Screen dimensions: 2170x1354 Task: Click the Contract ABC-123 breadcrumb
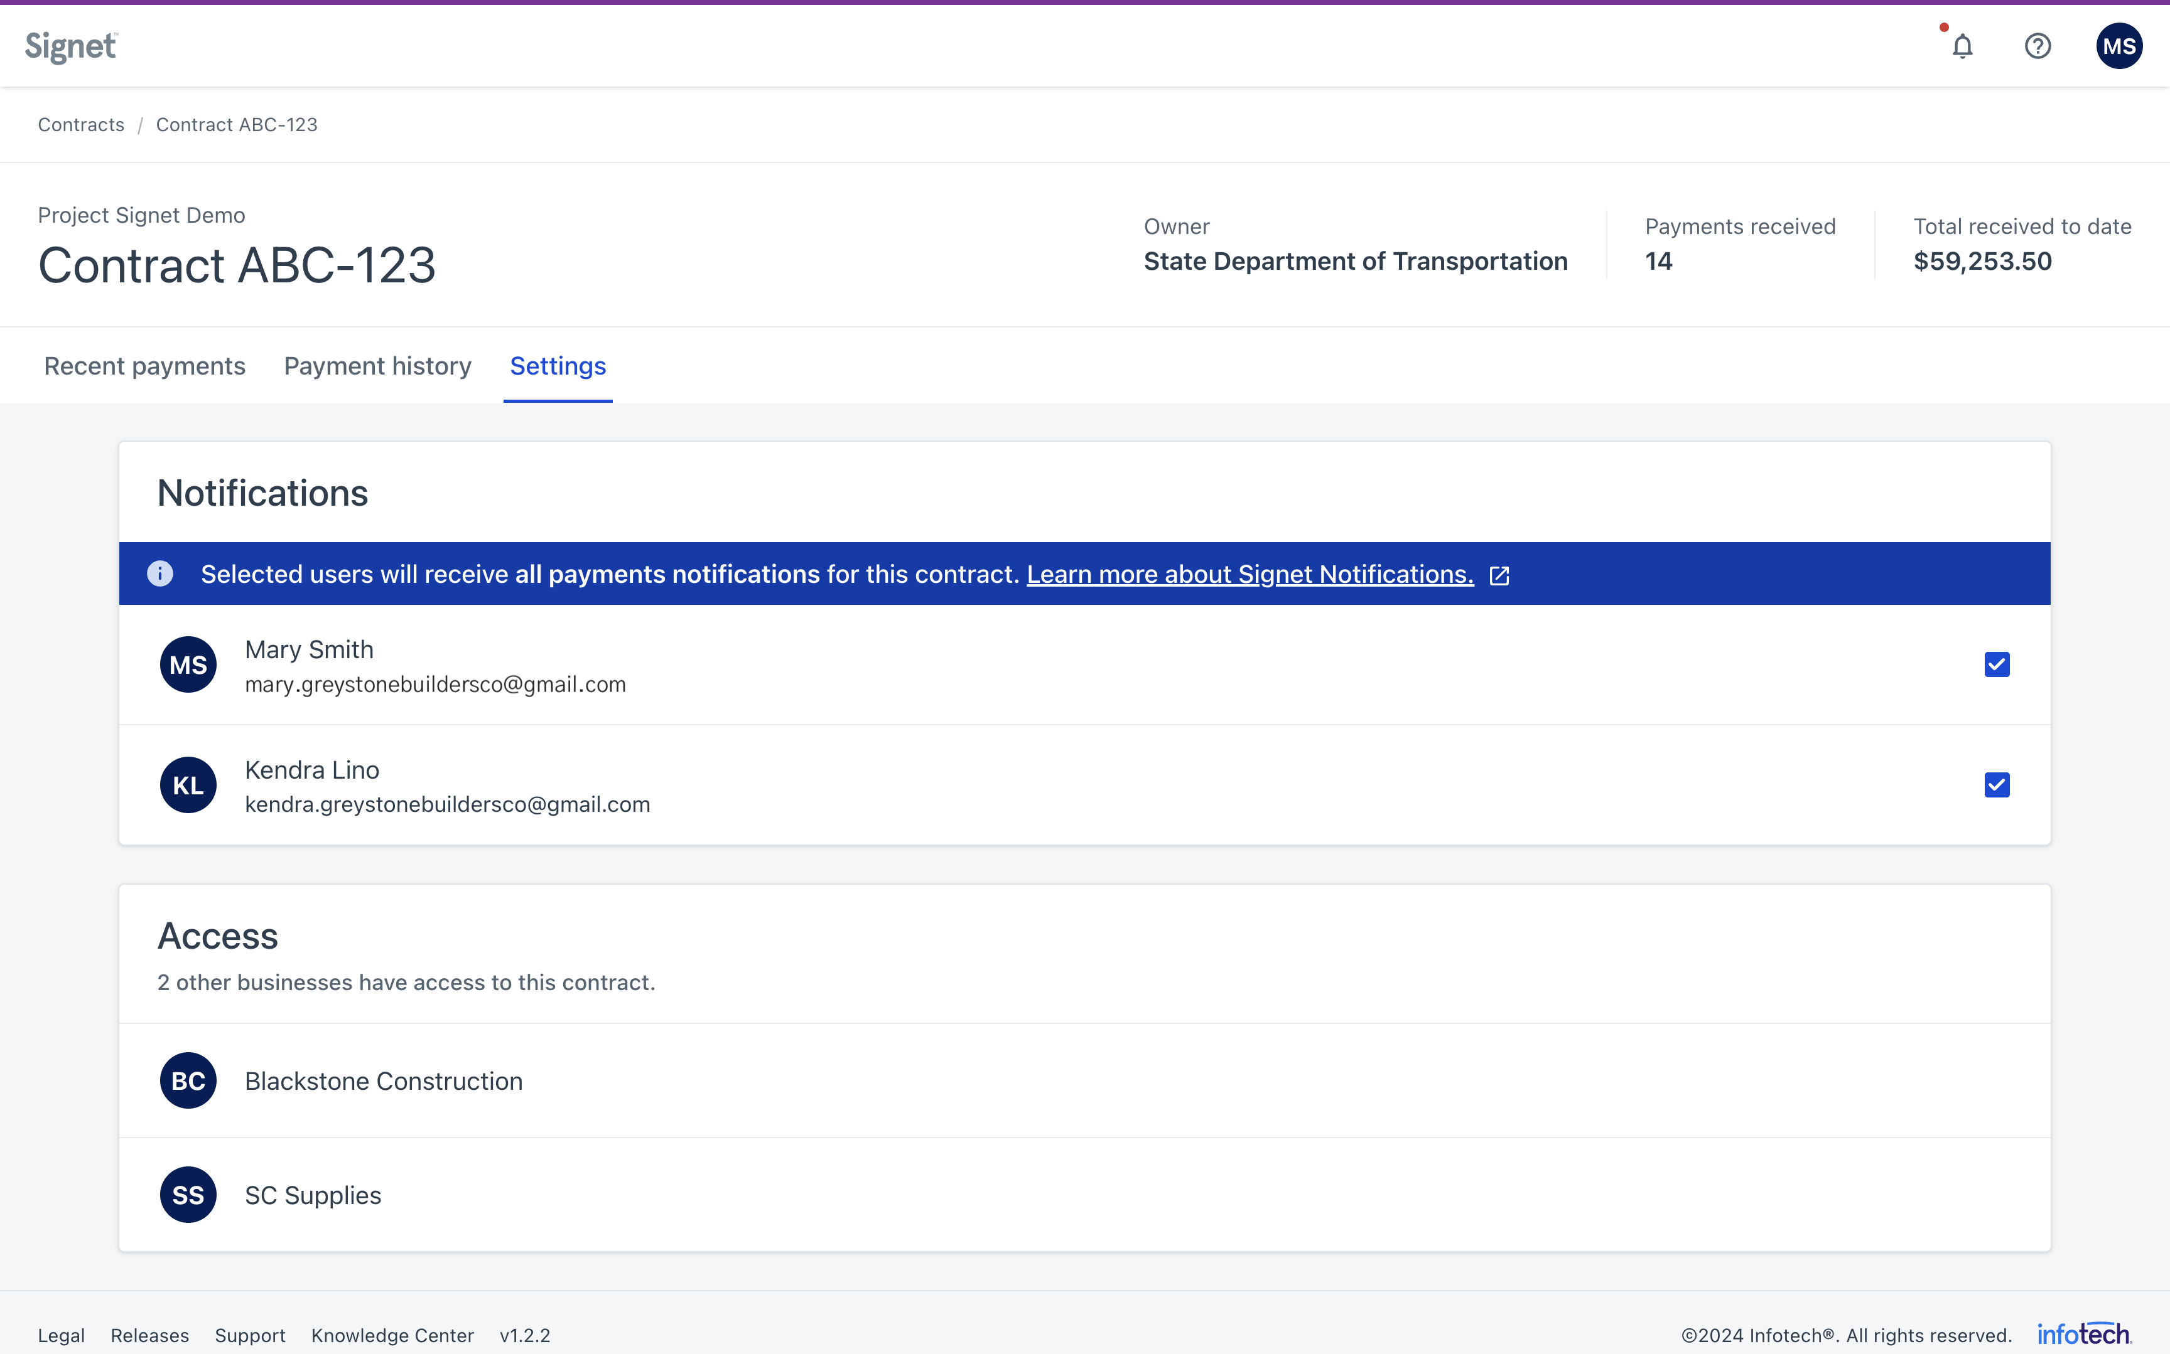tap(237, 124)
